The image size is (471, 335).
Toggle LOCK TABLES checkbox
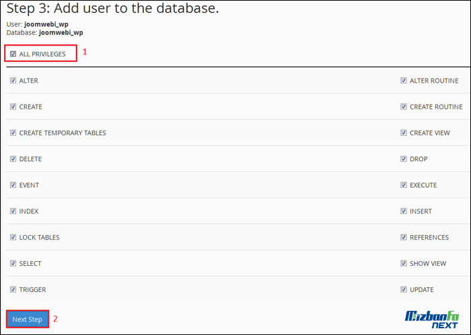coord(13,238)
